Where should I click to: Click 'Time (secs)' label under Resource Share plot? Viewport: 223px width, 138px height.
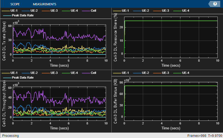tap(171, 65)
